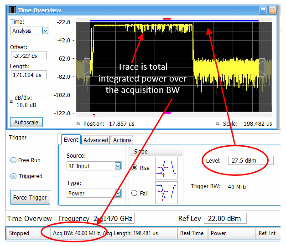
Task: Click the Trigger BW 40 MHz value
Action: pyautogui.click(x=237, y=187)
